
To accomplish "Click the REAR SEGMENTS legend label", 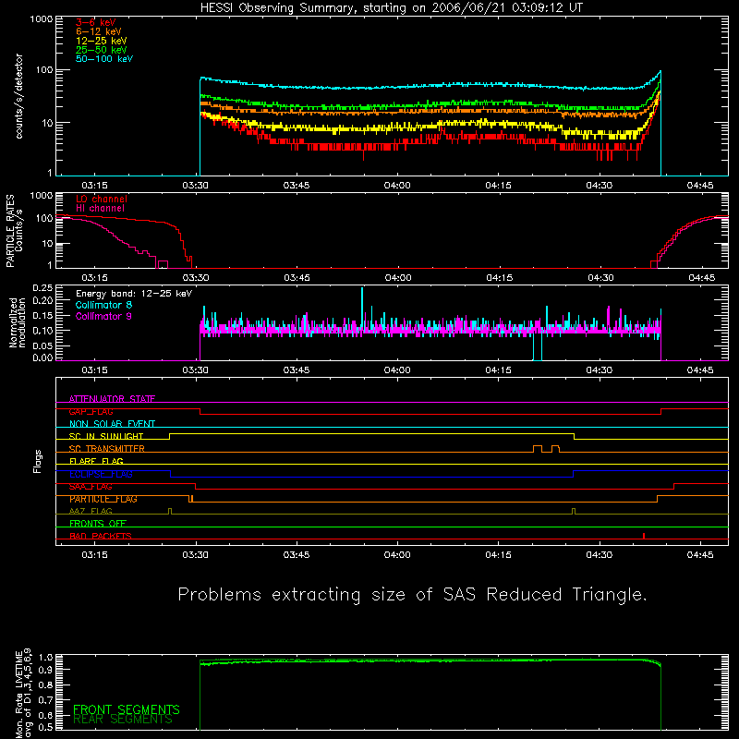I will (123, 720).
